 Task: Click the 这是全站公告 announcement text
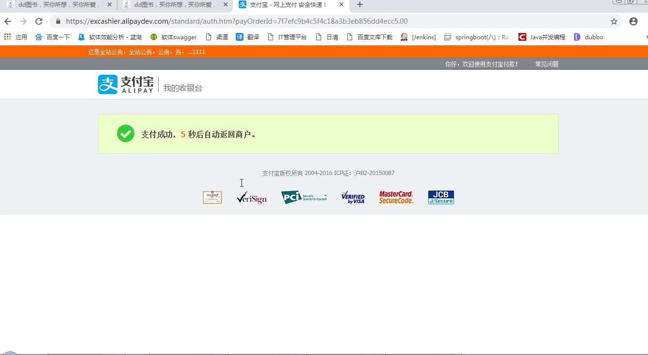(146, 51)
